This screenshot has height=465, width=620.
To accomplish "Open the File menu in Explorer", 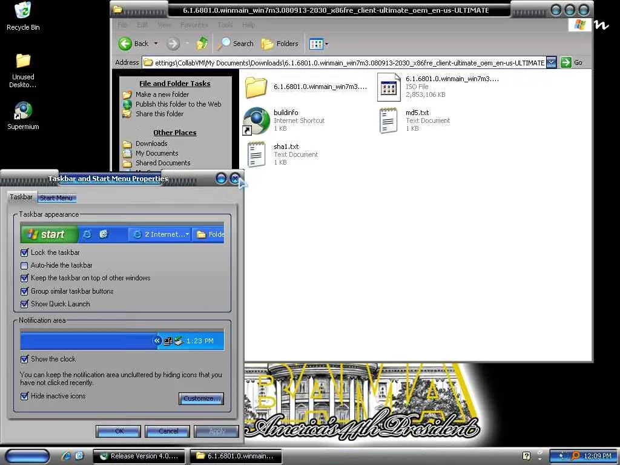I will [122, 25].
